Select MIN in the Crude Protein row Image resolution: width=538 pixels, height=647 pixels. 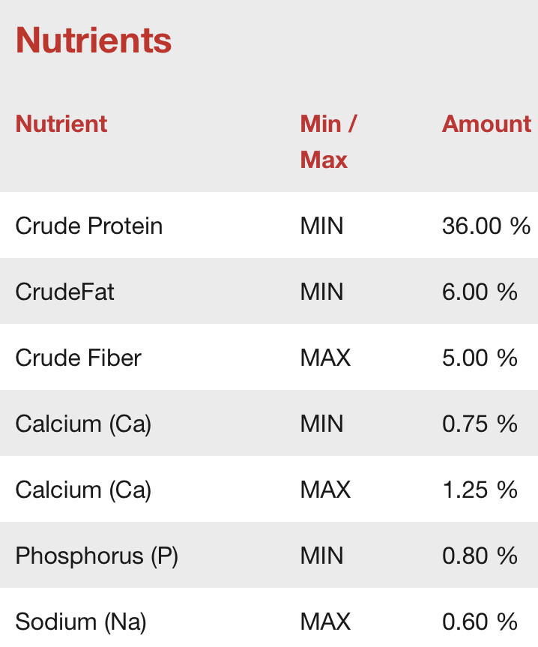click(x=321, y=226)
